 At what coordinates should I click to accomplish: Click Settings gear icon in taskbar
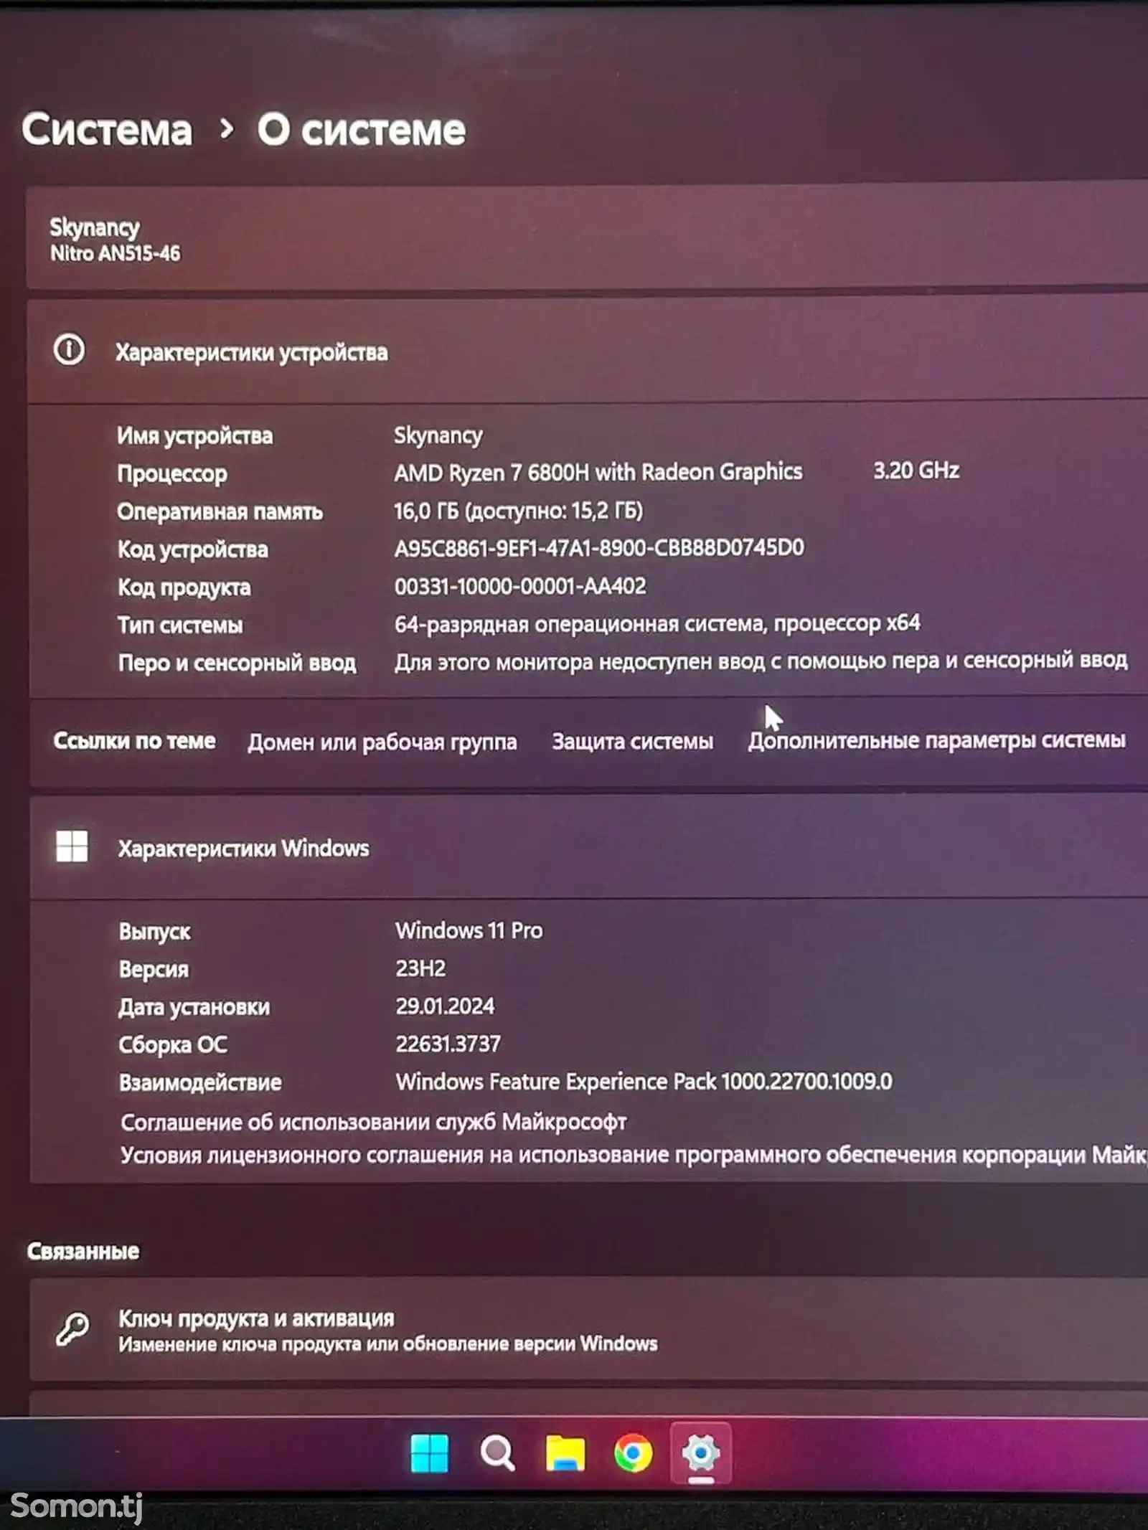pyautogui.click(x=701, y=1453)
